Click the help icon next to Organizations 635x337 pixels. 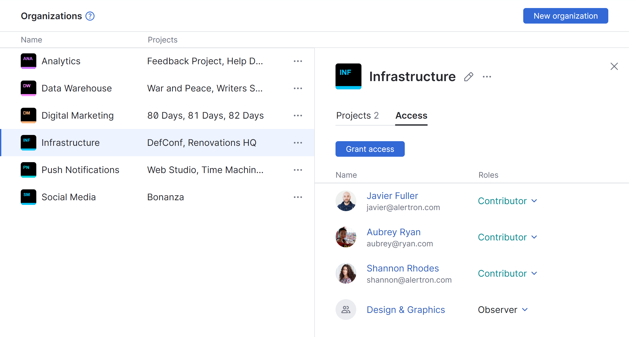click(90, 16)
